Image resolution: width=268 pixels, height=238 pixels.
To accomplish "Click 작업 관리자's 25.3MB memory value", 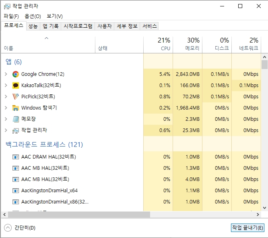I will pyautogui.click(x=191, y=130).
